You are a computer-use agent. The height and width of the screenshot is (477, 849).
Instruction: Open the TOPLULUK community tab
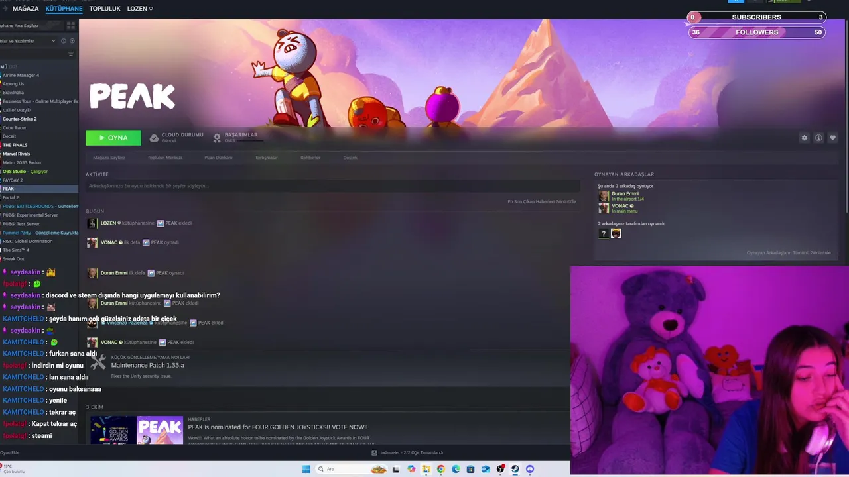105,9
